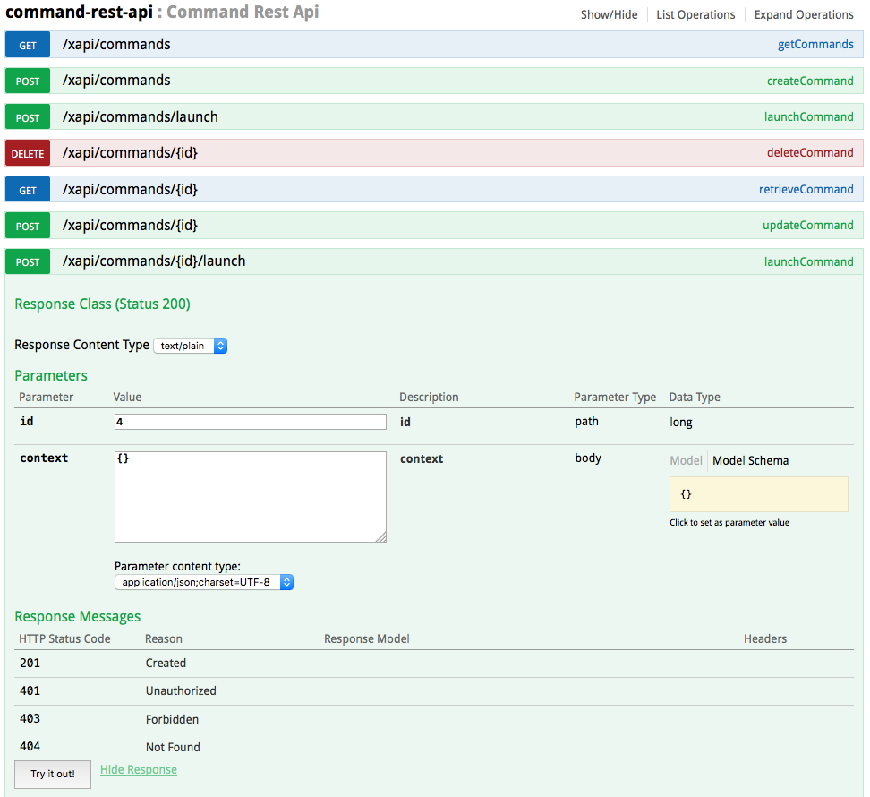Click the POST badge for createCommand

click(x=28, y=81)
